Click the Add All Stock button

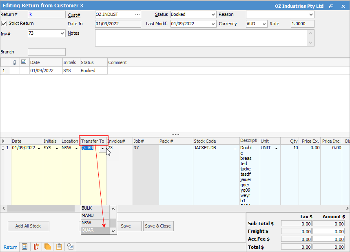[x=28, y=226]
